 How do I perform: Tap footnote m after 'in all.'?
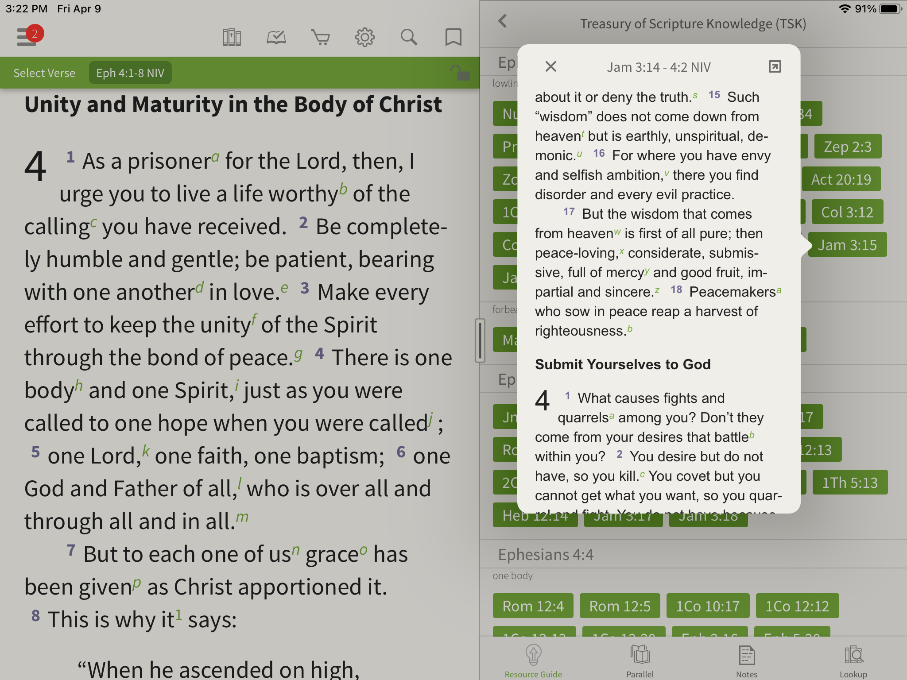[242, 517]
